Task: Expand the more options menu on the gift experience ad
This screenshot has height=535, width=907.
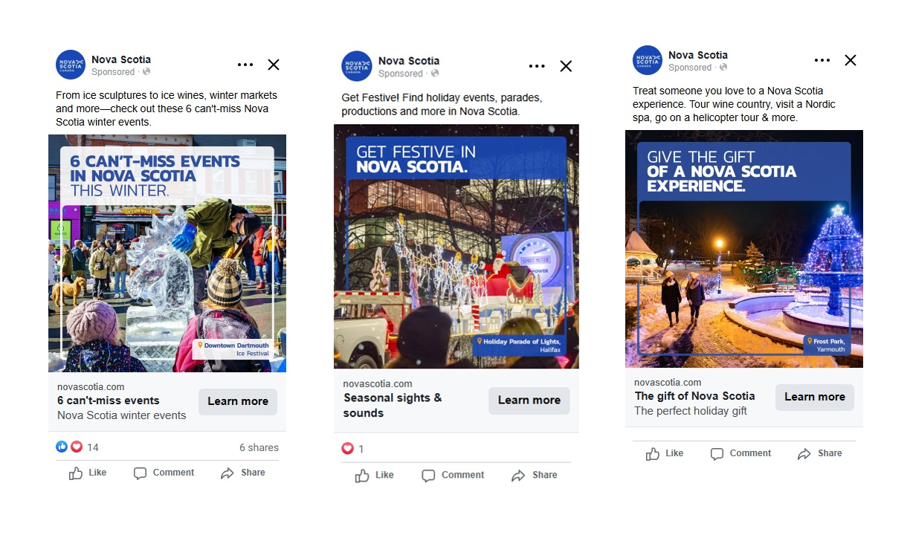Action: [x=822, y=60]
